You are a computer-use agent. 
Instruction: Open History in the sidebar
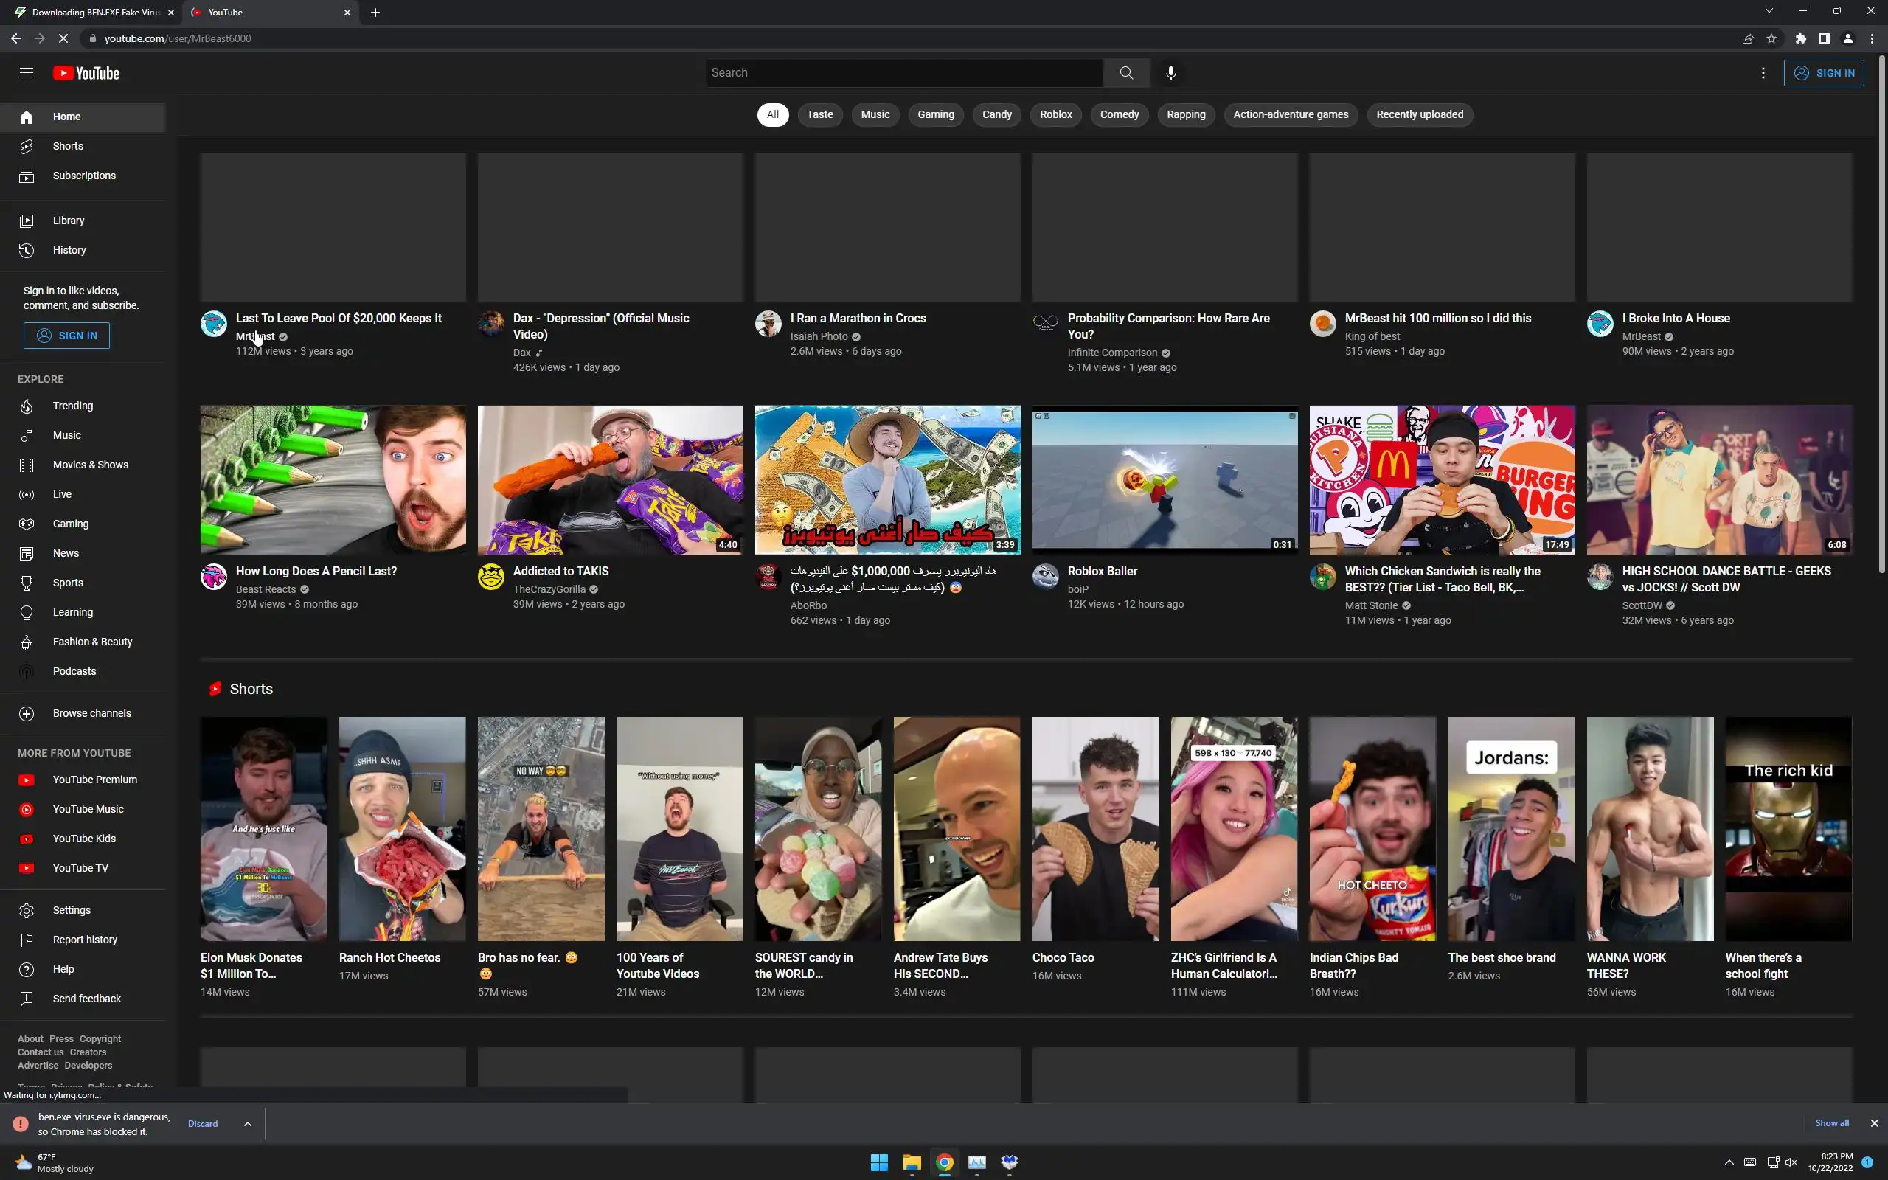(69, 251)
